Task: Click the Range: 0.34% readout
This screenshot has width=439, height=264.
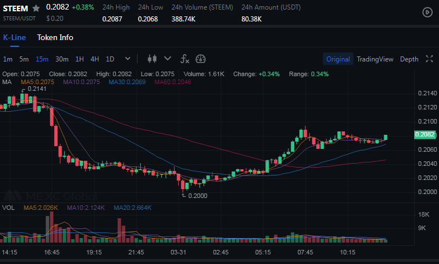Action: pos(308,74)
